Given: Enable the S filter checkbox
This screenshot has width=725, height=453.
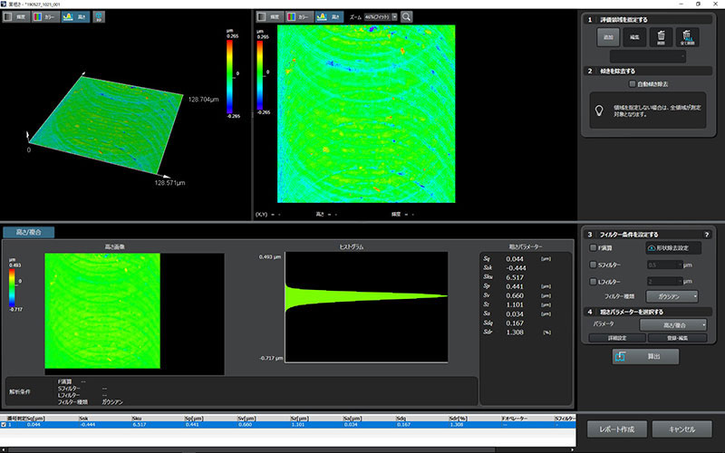Looking at the screenshot, I should click(593, 265).
